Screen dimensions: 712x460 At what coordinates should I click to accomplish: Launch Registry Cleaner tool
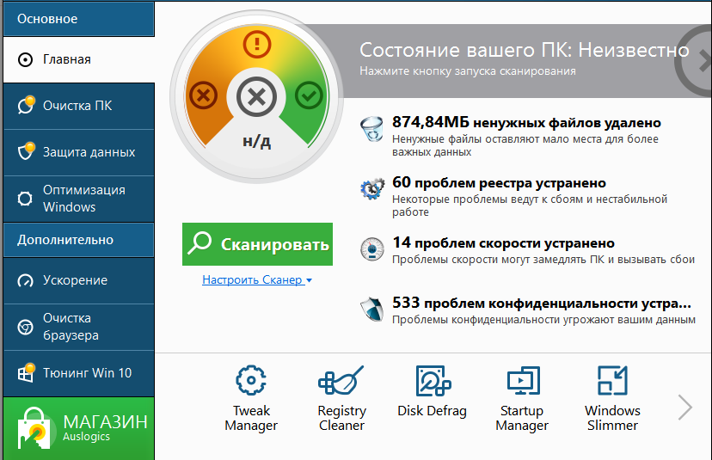(341, 398)
